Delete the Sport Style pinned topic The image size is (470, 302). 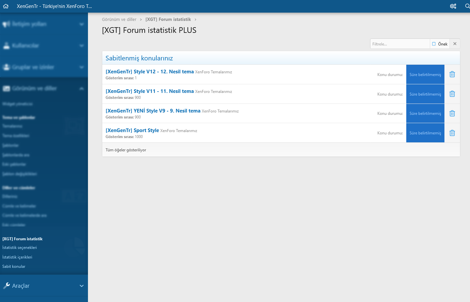(452, 133)
